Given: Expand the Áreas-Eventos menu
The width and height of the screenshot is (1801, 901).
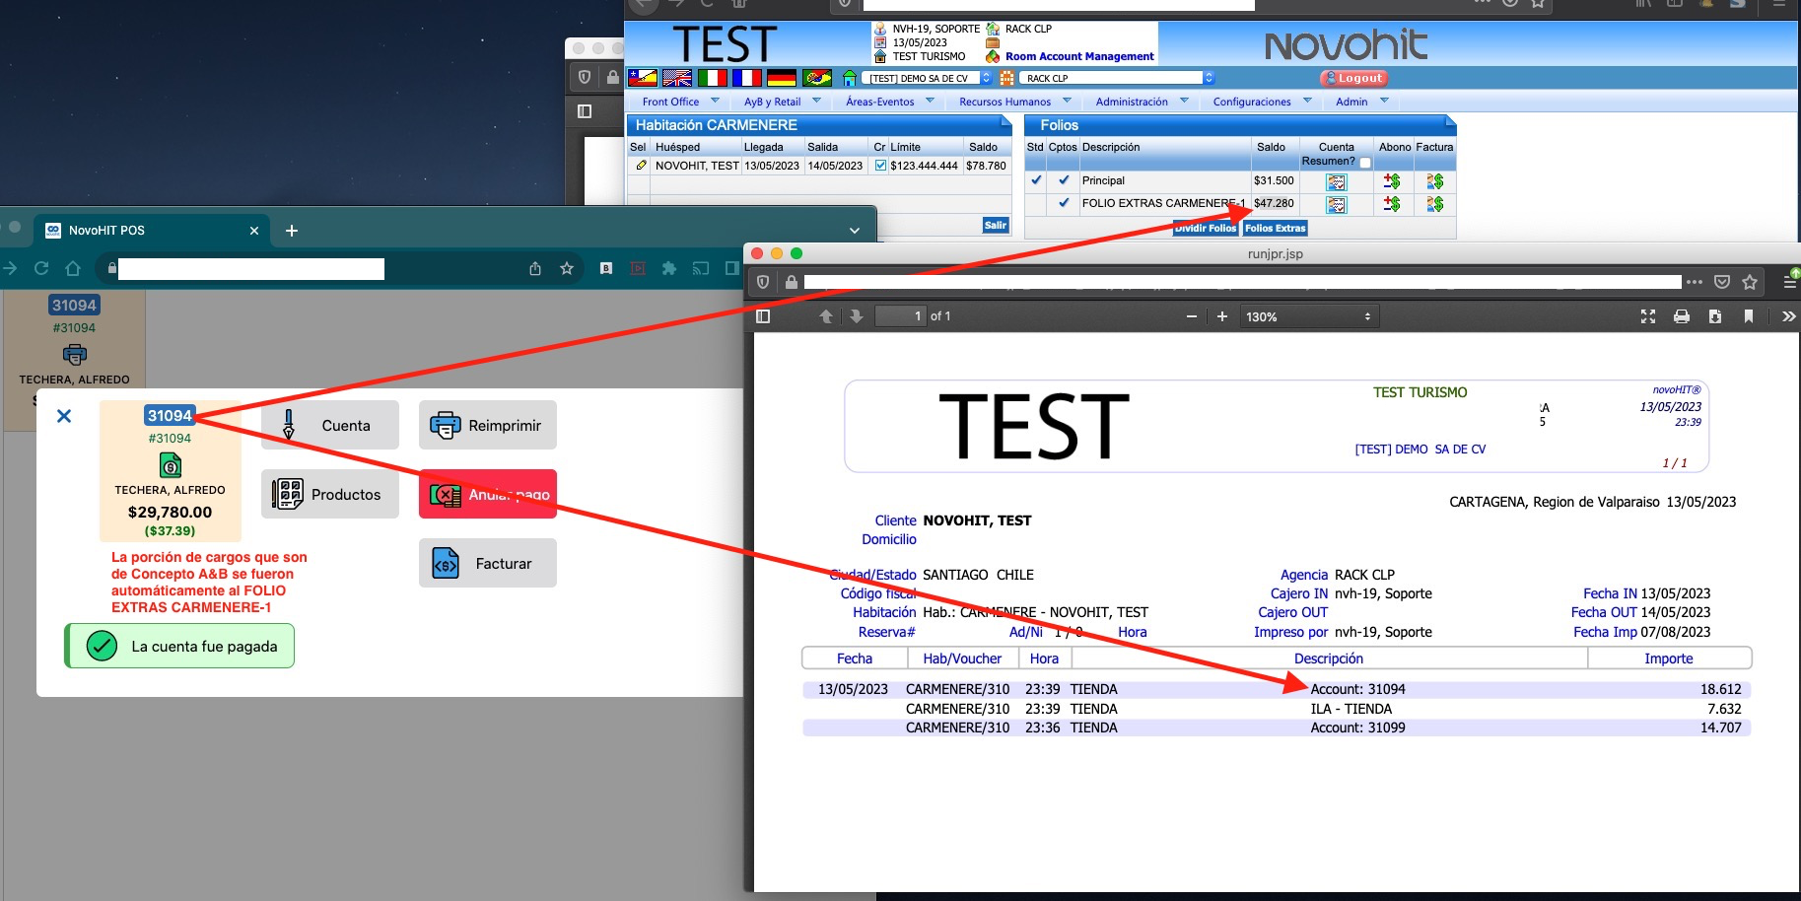Looking at the screenshot, I should coord(890,102).
